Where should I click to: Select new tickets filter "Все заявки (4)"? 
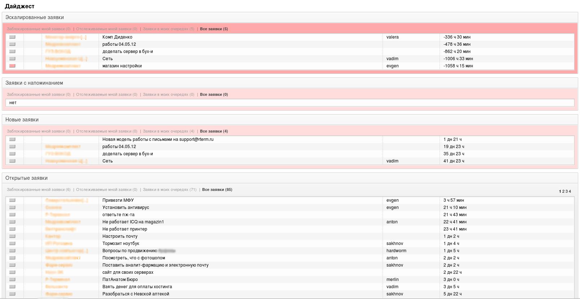[214, 131]
